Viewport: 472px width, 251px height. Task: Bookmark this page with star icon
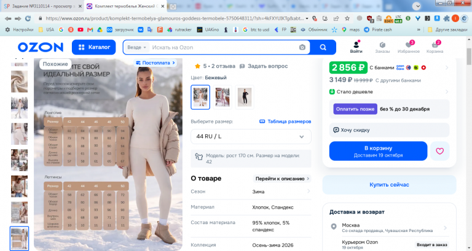click(x=347, y=18)
